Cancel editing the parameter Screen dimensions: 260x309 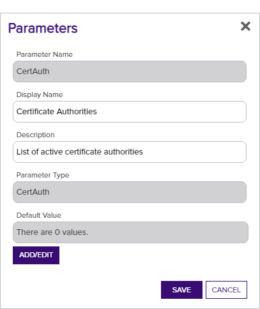(226, 290)
